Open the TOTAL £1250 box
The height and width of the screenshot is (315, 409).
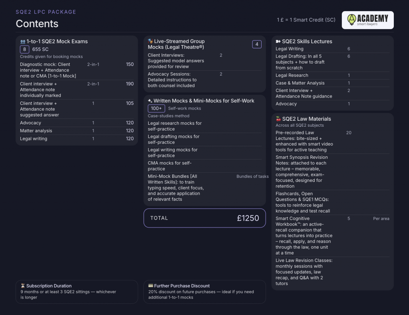(x=204, y=218)
